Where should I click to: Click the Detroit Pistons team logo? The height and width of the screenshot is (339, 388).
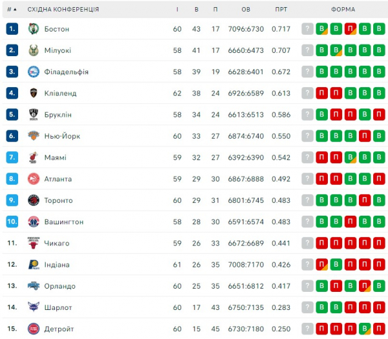(x=34, y=329)
